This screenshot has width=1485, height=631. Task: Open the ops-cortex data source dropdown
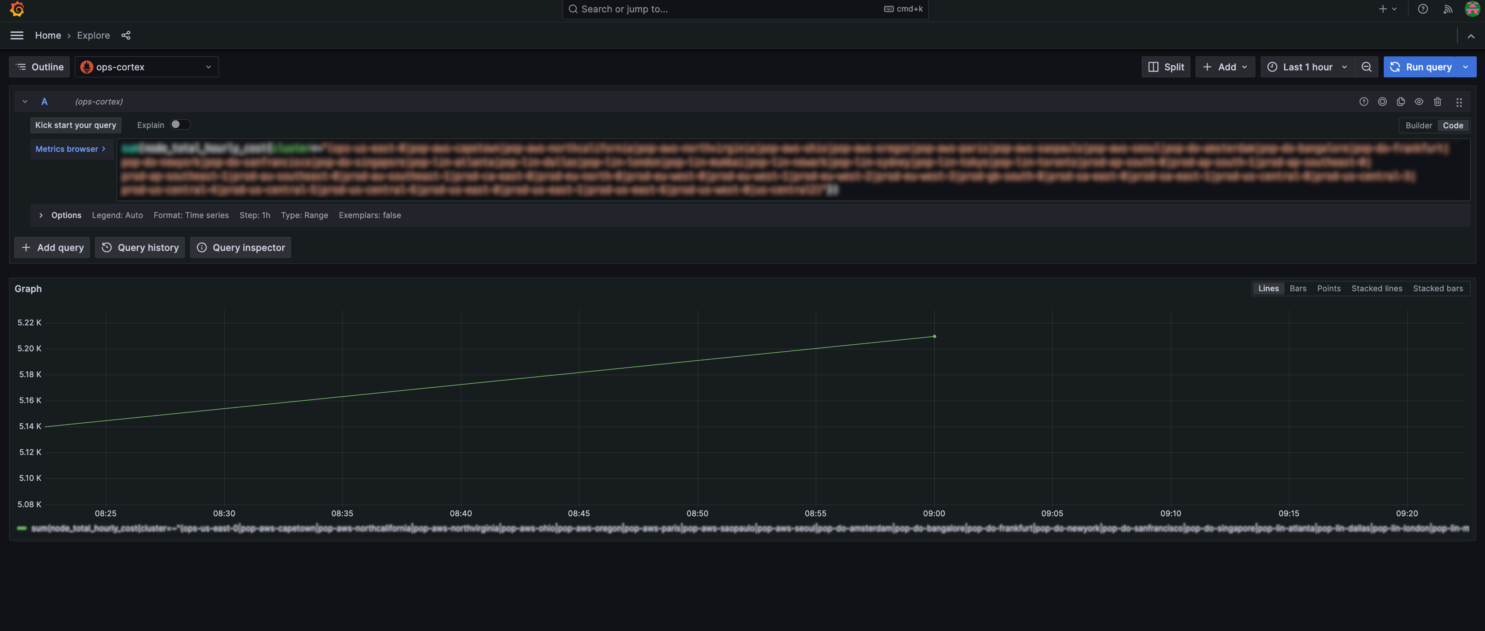(147, 67)
